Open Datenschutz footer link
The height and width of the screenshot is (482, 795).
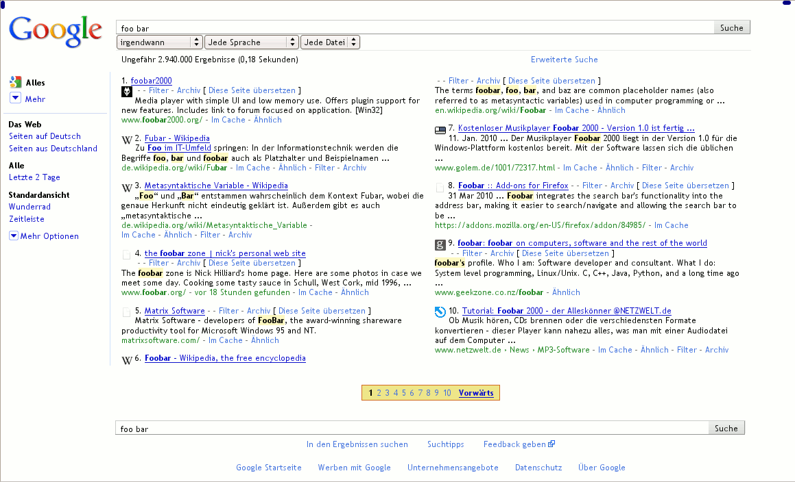(x=538, y=468)
